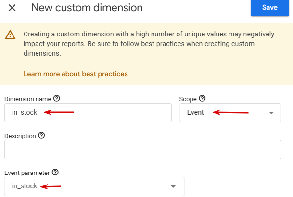Select the Event value in Scope
Image resolution: width=293 pixels, height=197 pixels.
(x=196, y=113)
